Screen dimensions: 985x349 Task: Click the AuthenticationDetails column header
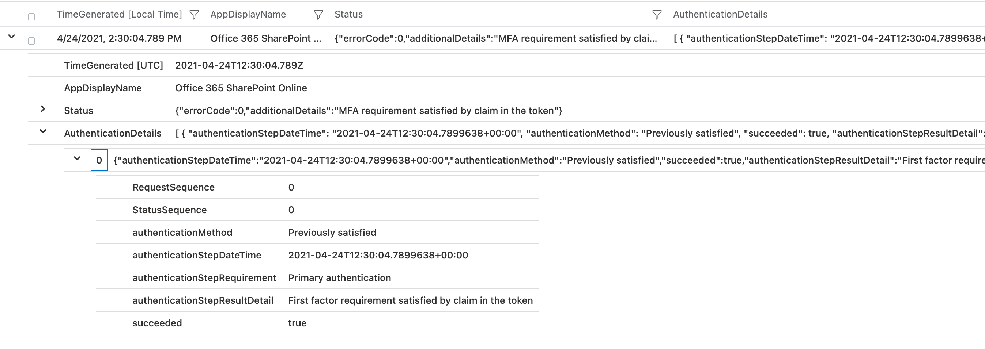[720, 14]
